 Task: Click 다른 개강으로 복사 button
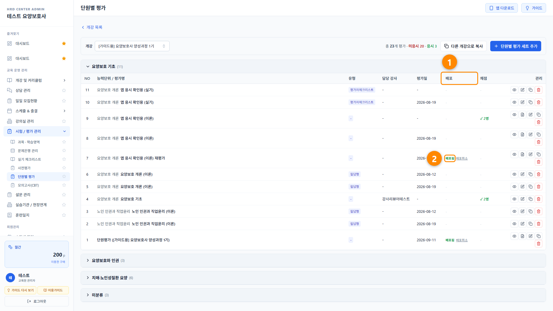(463, 46)
